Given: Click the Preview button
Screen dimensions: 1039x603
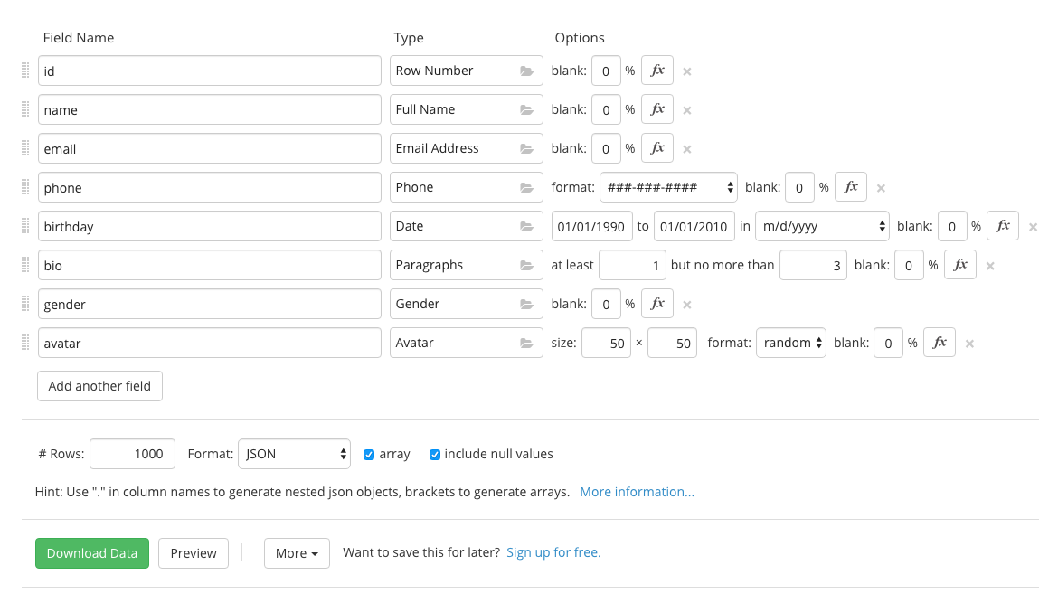Looking at the screenshot, I should pos(194,553).
